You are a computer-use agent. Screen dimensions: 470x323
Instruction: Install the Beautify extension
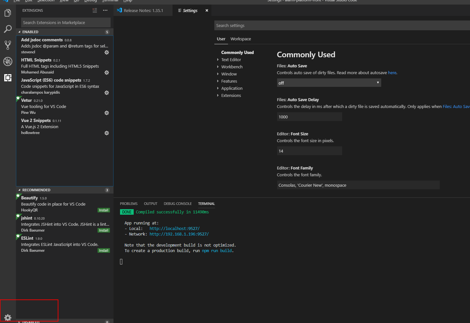[104, 210]
